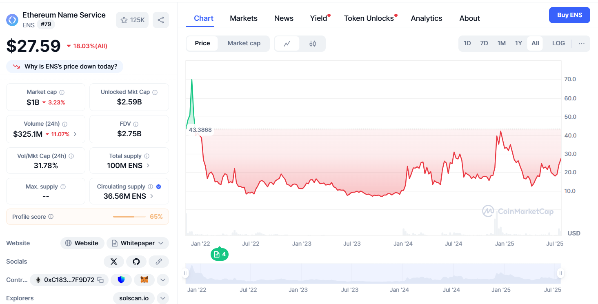
Task: Set chart range to 7D
Action: pos(484,43)
